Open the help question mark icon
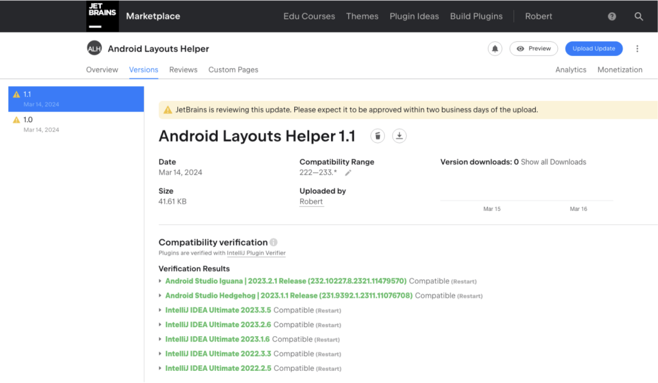 (x=612, y=16)
